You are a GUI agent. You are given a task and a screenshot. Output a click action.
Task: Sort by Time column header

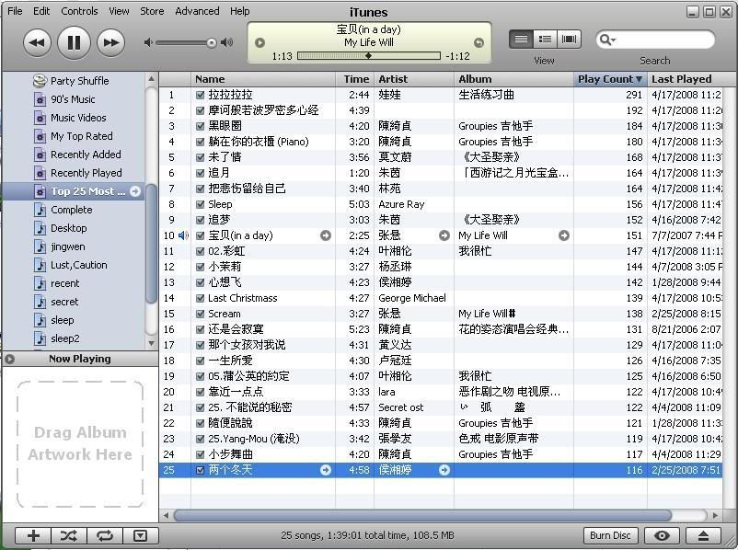coord(355,79)
